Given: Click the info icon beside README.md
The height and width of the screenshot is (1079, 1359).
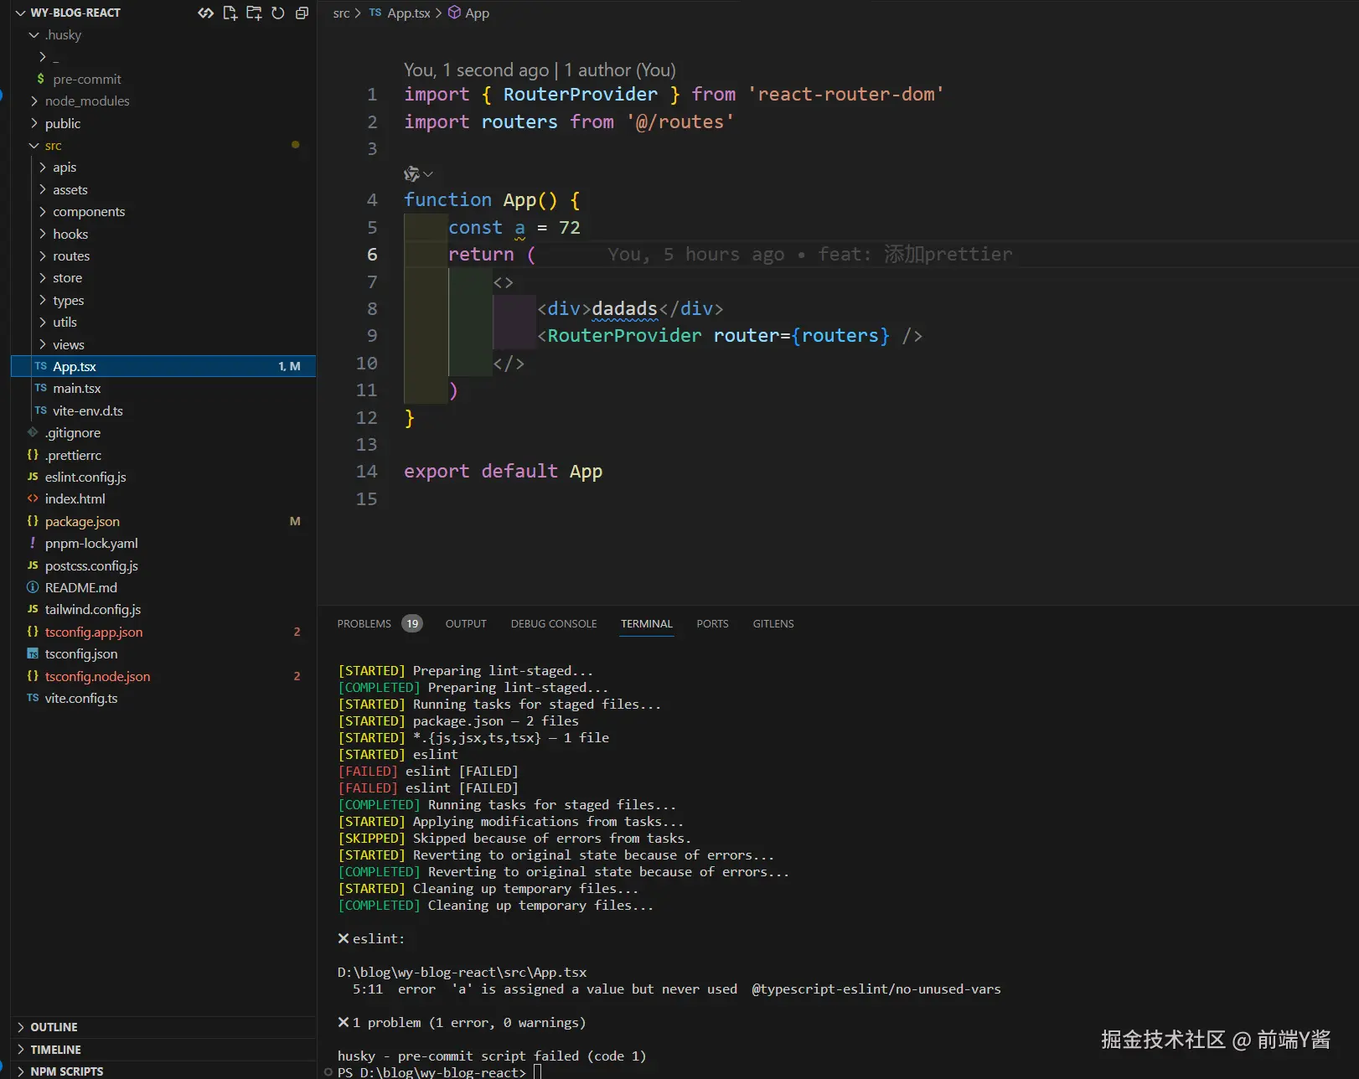Looking at the screenshot, I should [x=33, y=587].
